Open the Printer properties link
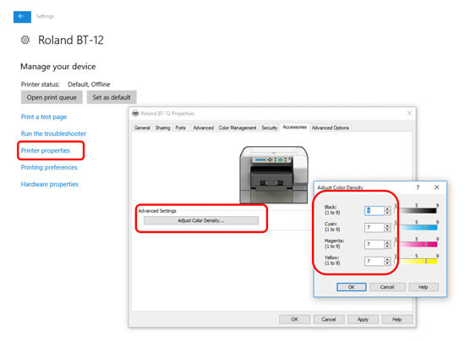This screenshot has height=341, width=465. pyautogui.click(x=46, y=150)
